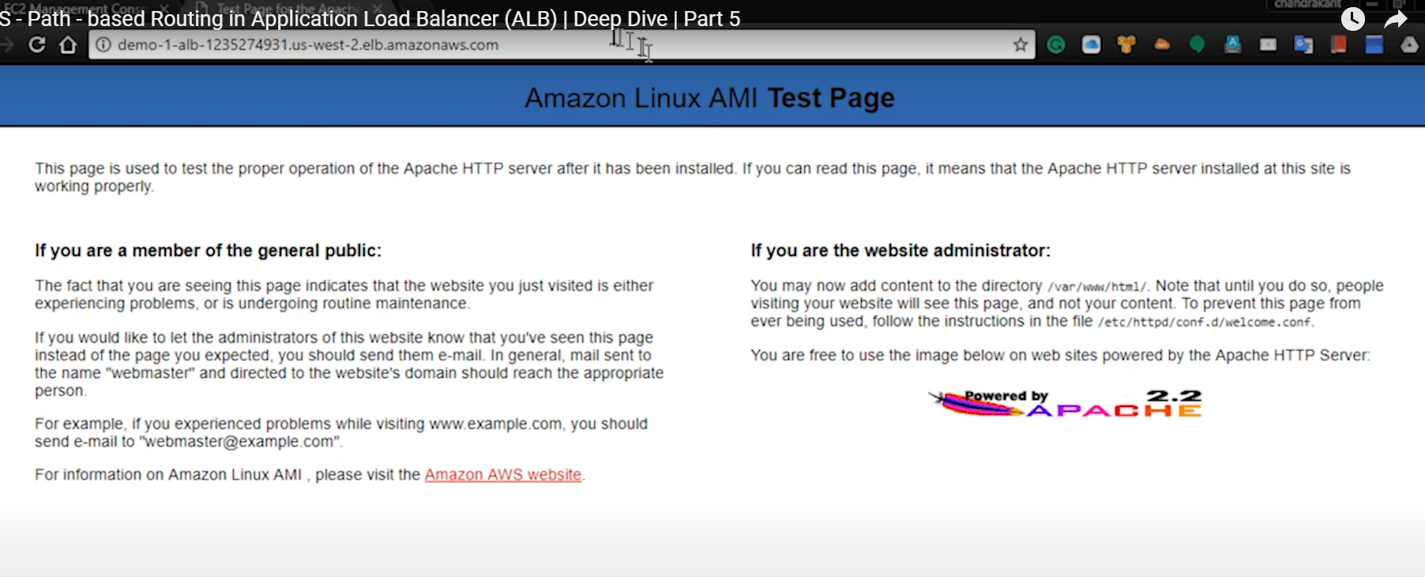This screenshot has height=577, width=1425.
Task: Click the video Share arrow icon
Action: [1396, 19]
